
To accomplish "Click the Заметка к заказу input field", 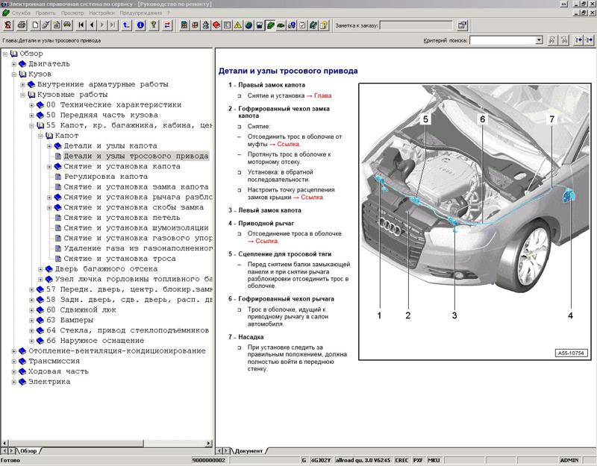I will coord(416,25).
